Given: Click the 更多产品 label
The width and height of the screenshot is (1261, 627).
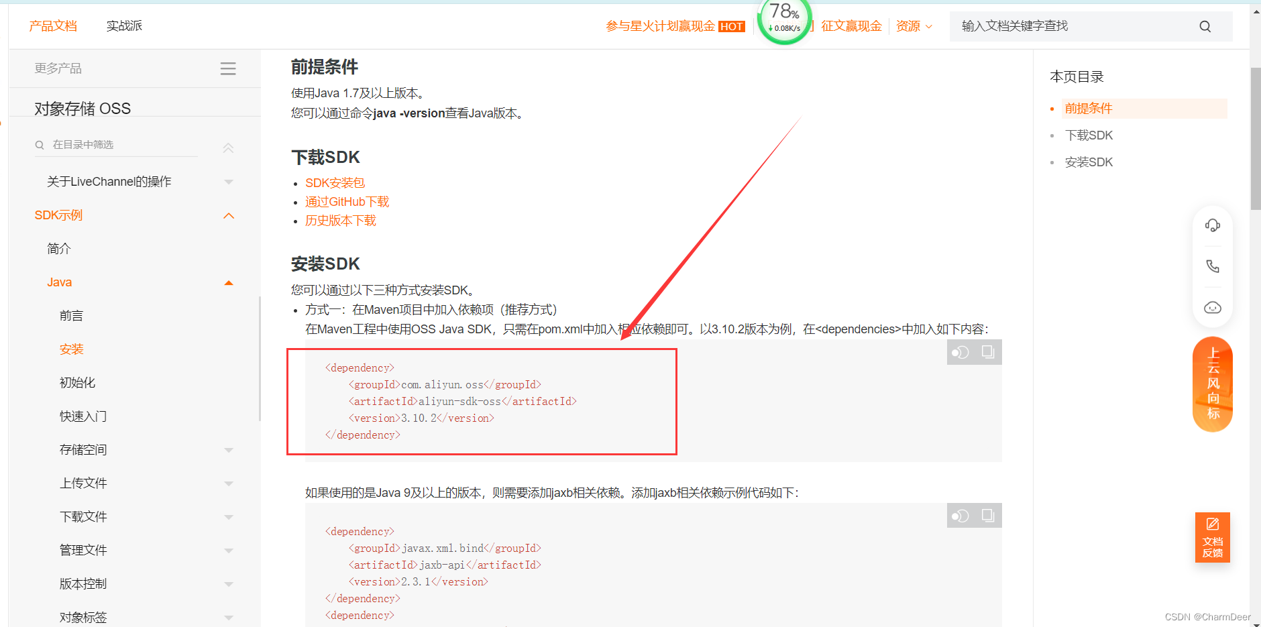Looking at the screenshot, I should pos(58,68).
